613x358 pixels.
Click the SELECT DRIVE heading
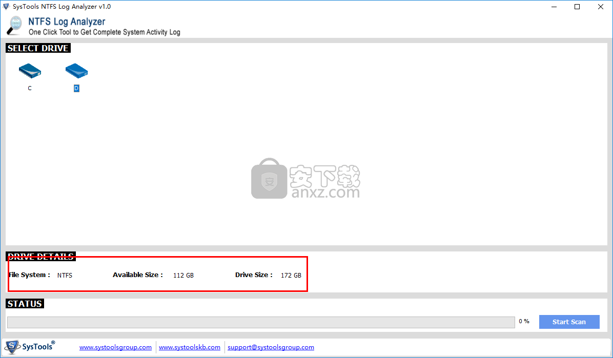click(38, 48)
